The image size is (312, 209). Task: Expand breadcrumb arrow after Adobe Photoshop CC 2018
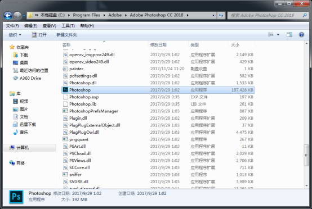tap(187, 15)
